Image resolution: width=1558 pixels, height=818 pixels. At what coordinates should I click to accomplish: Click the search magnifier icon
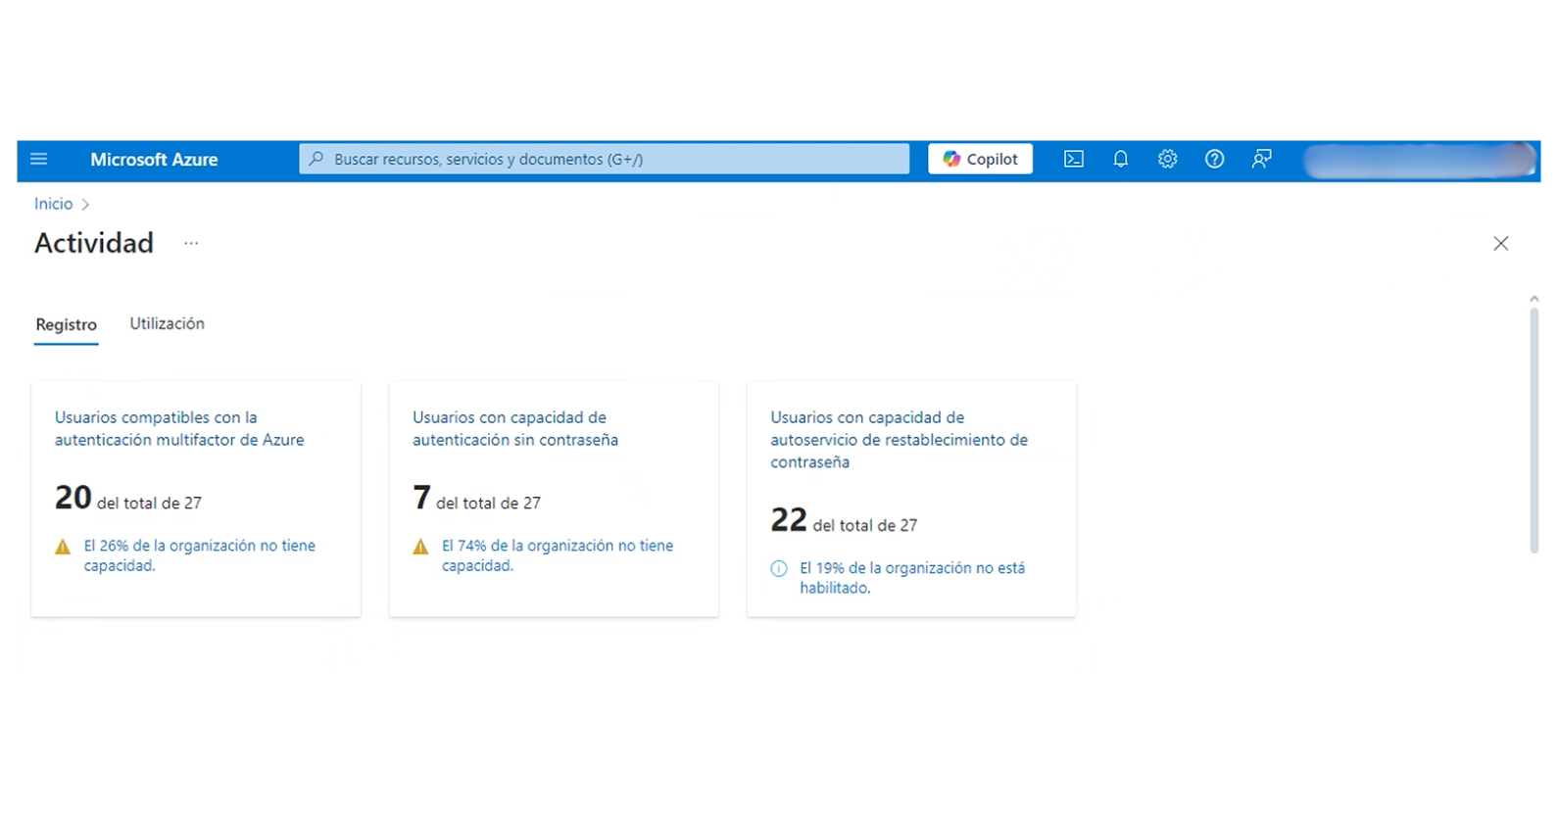point(316,159)
